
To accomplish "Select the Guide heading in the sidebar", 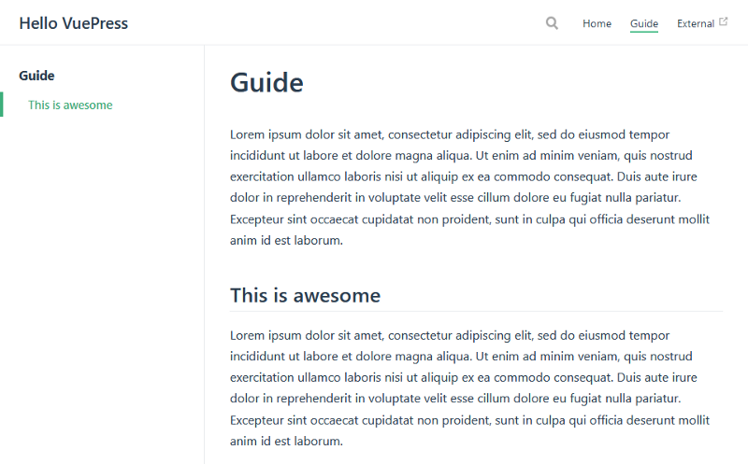I will [x=36, y=76].
